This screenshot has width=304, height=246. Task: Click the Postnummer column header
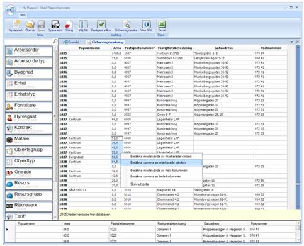(x=271, y=48)
